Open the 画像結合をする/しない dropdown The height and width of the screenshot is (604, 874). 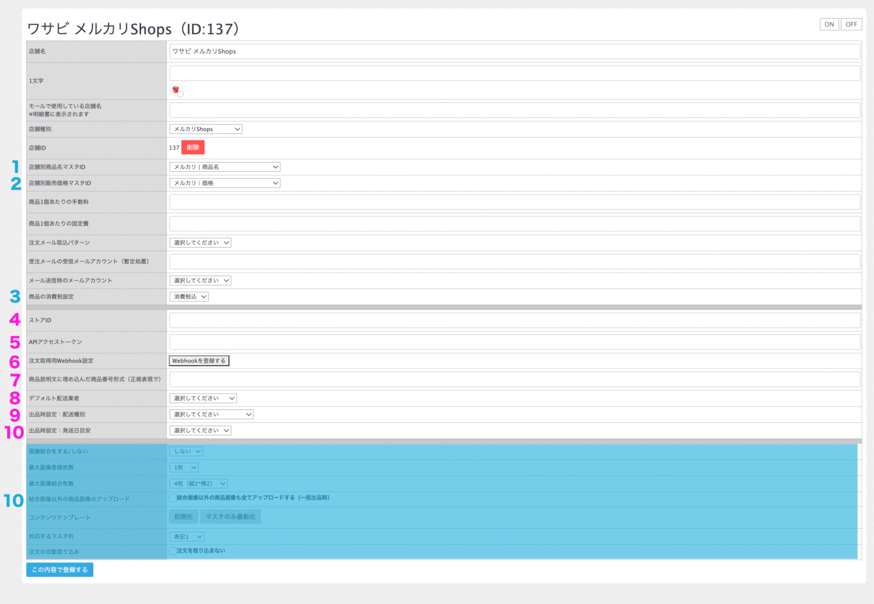(186, 451)
